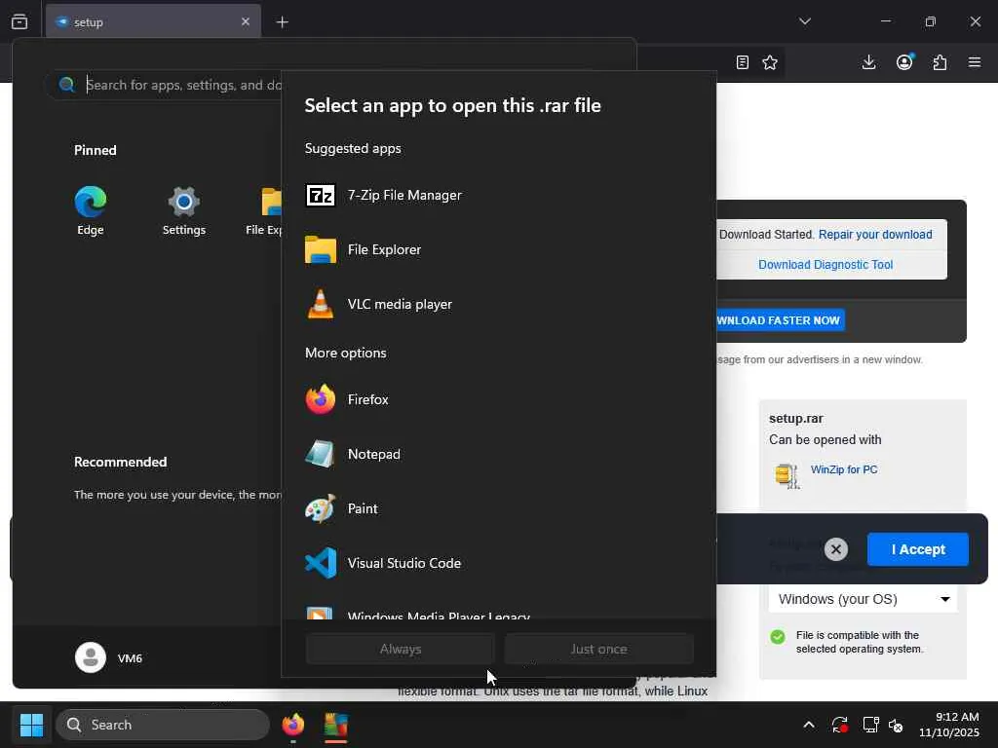Image resolution: width=998 pixels, height=748 pixels.
Task: Click the I Accept button
Action: tap(918, 549)
